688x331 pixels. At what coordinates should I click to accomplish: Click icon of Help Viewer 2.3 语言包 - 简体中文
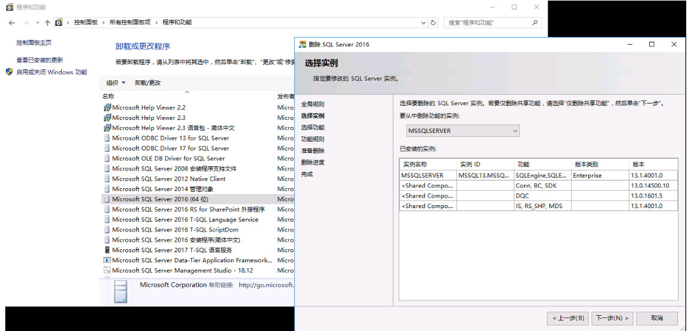pyautogui.click(x=107, y=128)
